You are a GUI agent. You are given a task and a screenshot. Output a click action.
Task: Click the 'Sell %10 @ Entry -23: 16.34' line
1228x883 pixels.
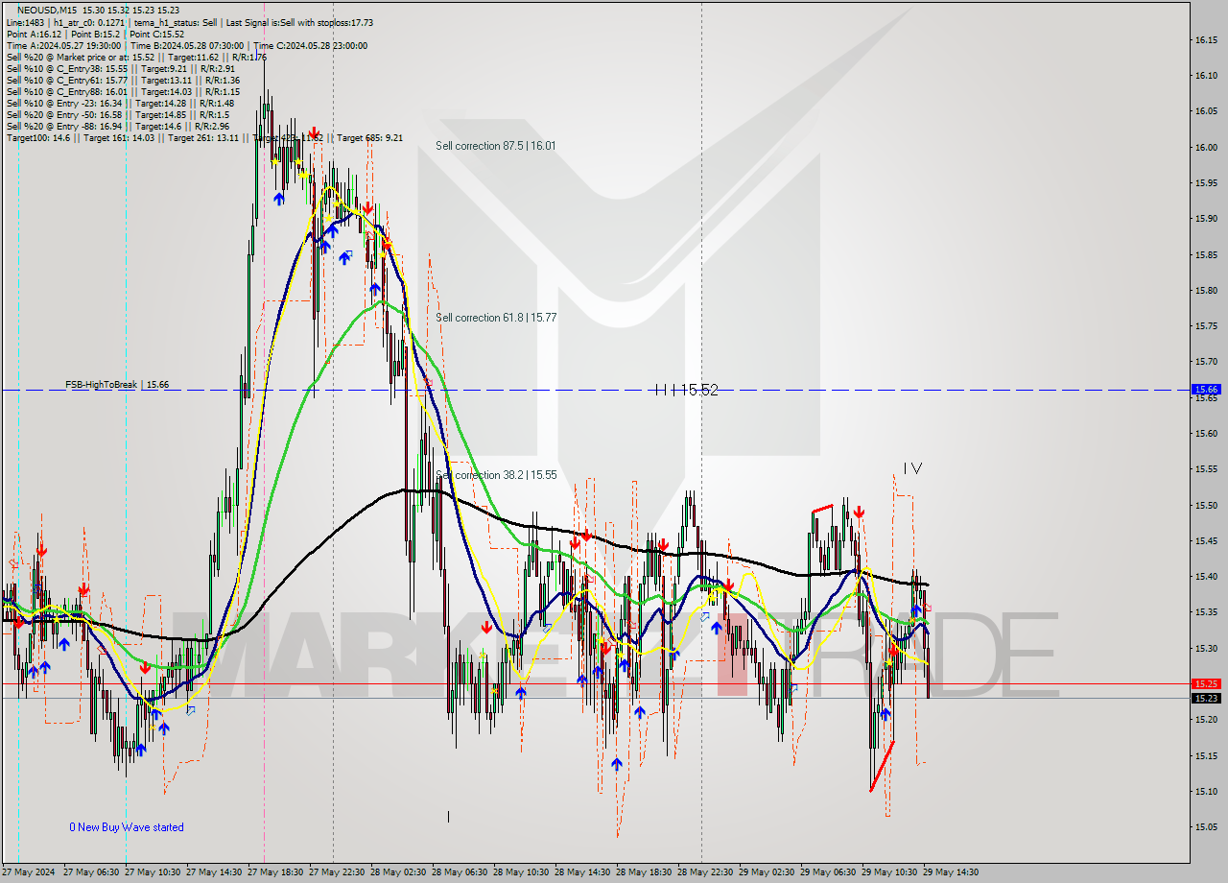(x=119, y=103)
